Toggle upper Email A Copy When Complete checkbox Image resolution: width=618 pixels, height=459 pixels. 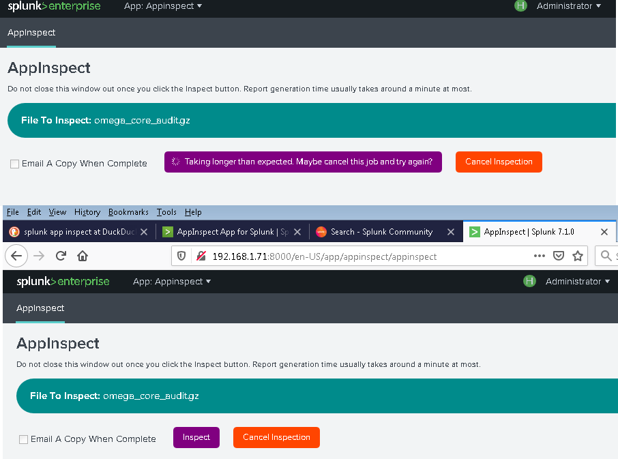(14, 164)
